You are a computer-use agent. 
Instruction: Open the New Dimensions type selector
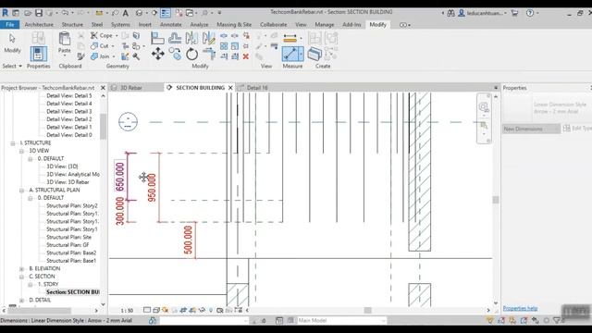[x=531, y=129]
